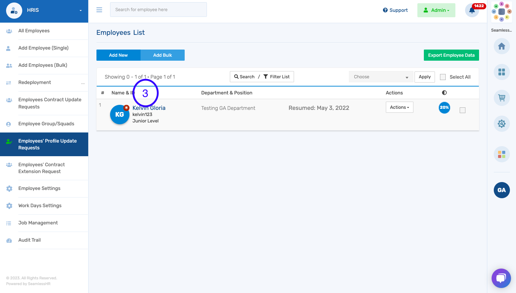
Task: Click the home icon in the right sidebar
Action: tap(501, 46)
